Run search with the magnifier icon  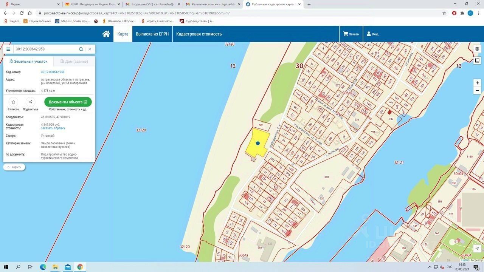81,49
